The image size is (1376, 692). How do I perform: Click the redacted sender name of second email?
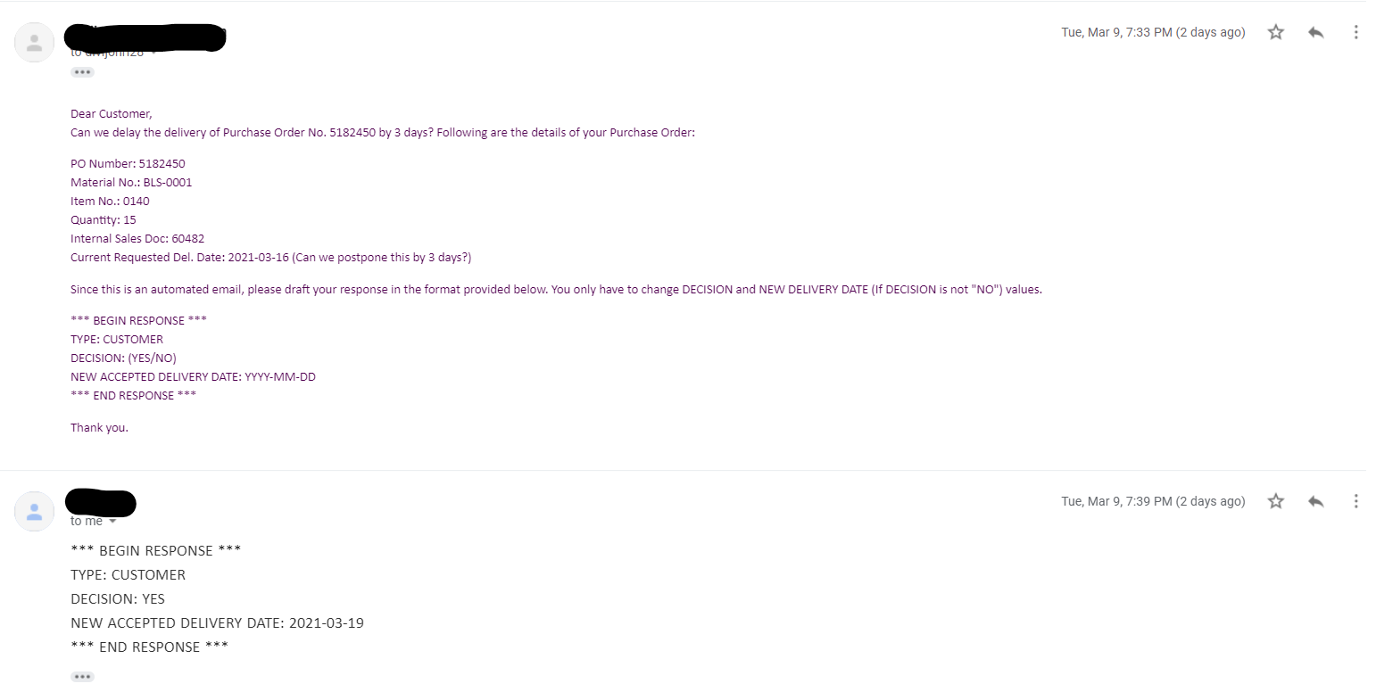point(100,503)
